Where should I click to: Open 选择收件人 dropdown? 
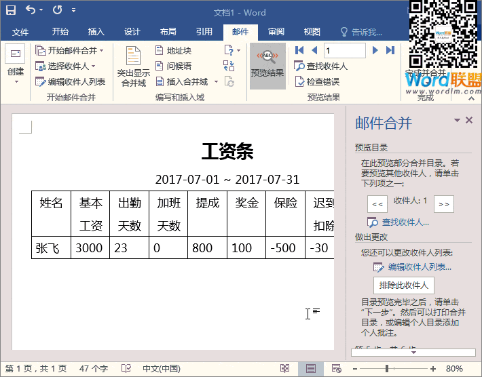[65, 66]
